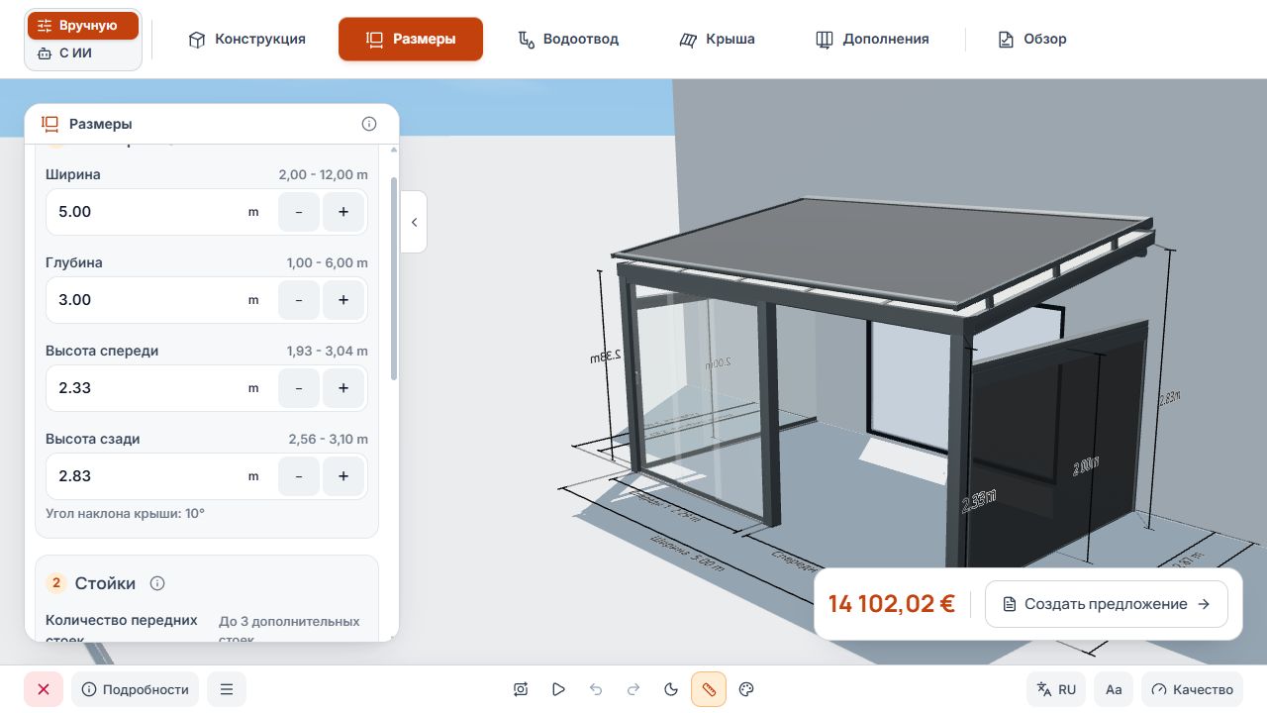Image resolution: width=1267 pixels, height=713 pixels.
Task: Decrease Ширина with the minus button
Action: pos(299,212)
